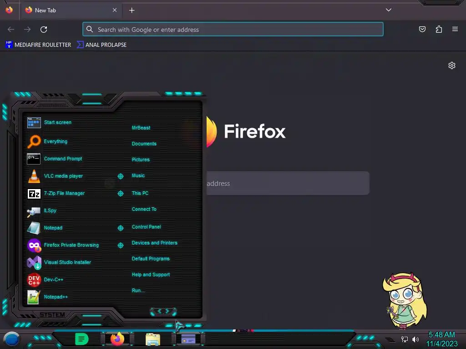Open Pictures from start menu
The width and height of the screenshot is (466, 349).
[x=141, y=160]
